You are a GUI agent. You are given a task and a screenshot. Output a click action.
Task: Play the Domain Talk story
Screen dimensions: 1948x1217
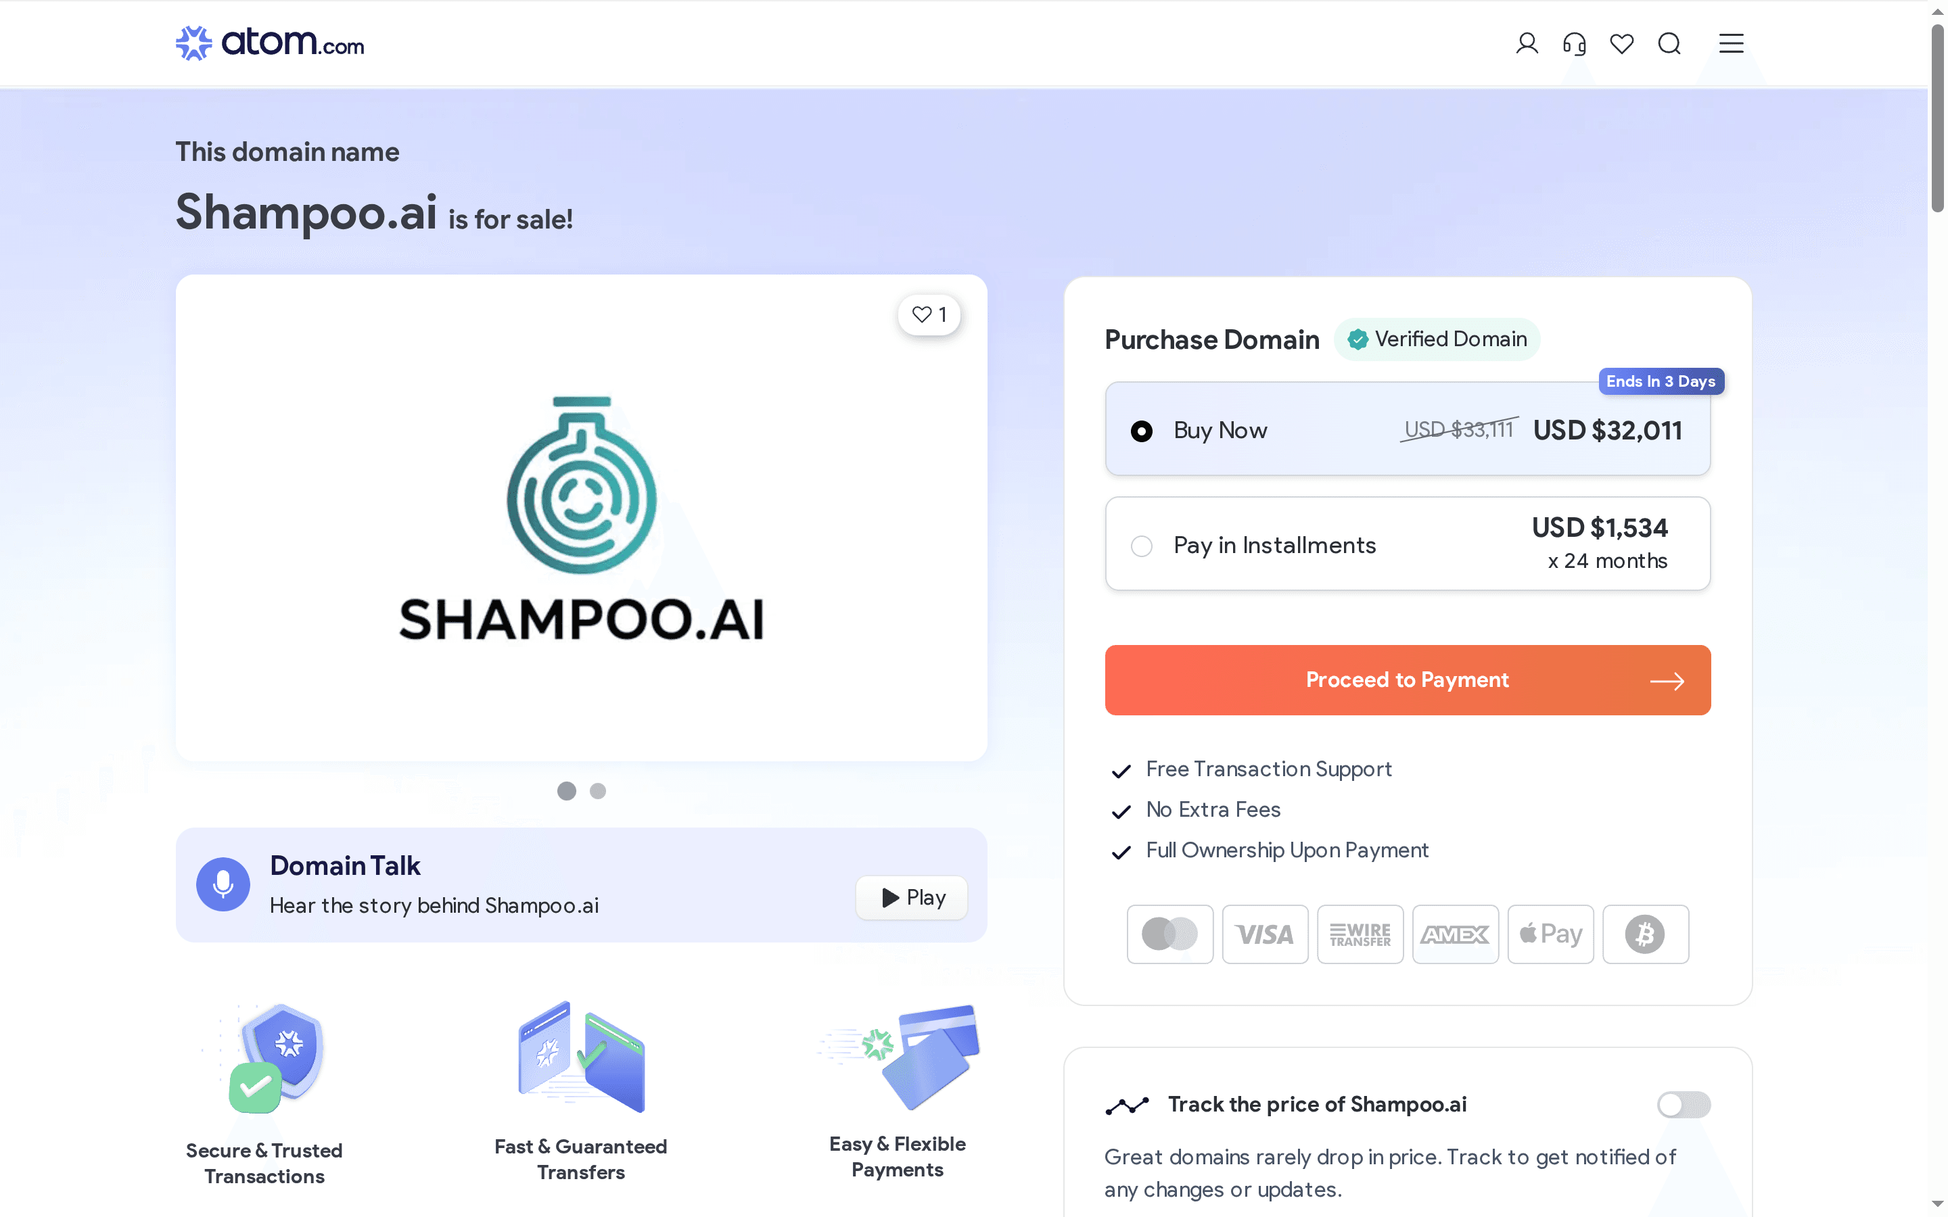(x=910, y=897)
